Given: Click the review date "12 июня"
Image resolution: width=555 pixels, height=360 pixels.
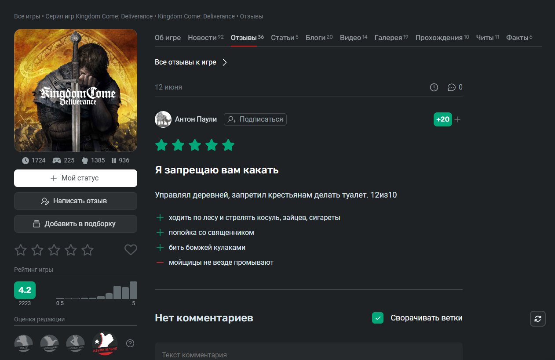Looking at the screenshot, I should point(168,87).
